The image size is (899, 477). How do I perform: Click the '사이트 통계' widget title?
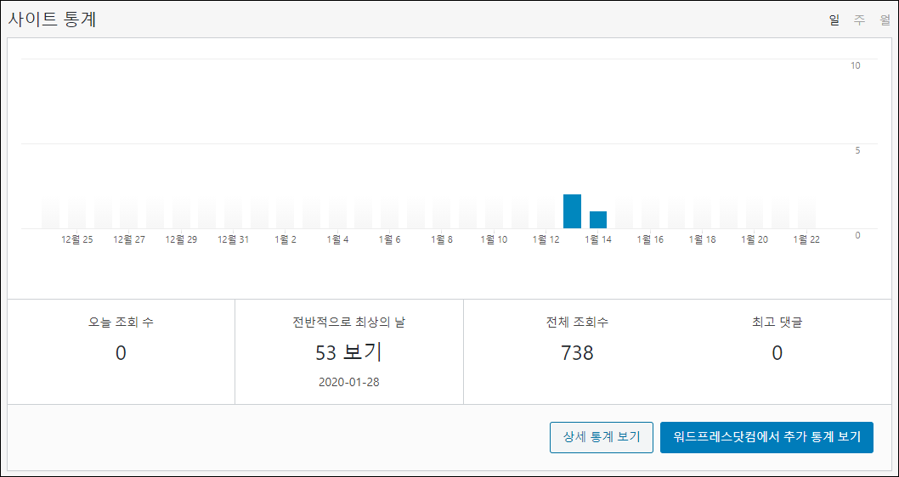[52, 20]
